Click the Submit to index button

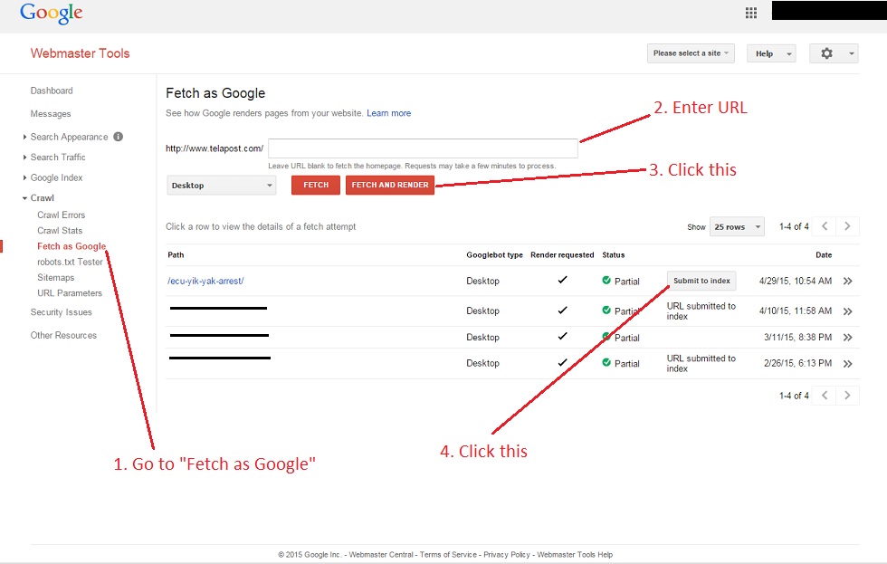coord(701,281)
